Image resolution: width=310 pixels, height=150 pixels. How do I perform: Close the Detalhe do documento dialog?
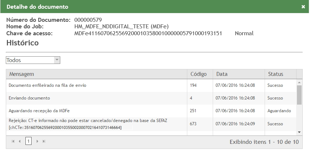(x=303, y=7)
